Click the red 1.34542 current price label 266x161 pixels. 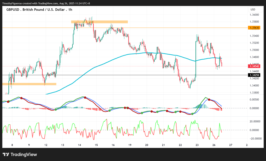(254, 66)
